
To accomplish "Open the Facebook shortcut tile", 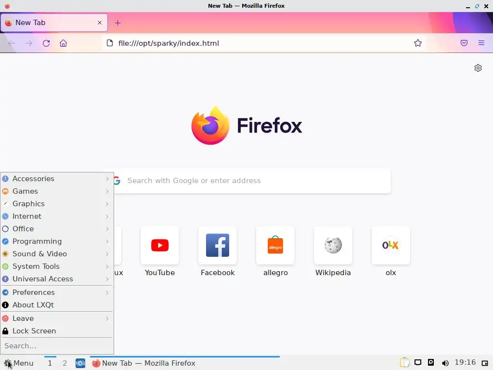I will pyautogui.click(x=218, y=245).
